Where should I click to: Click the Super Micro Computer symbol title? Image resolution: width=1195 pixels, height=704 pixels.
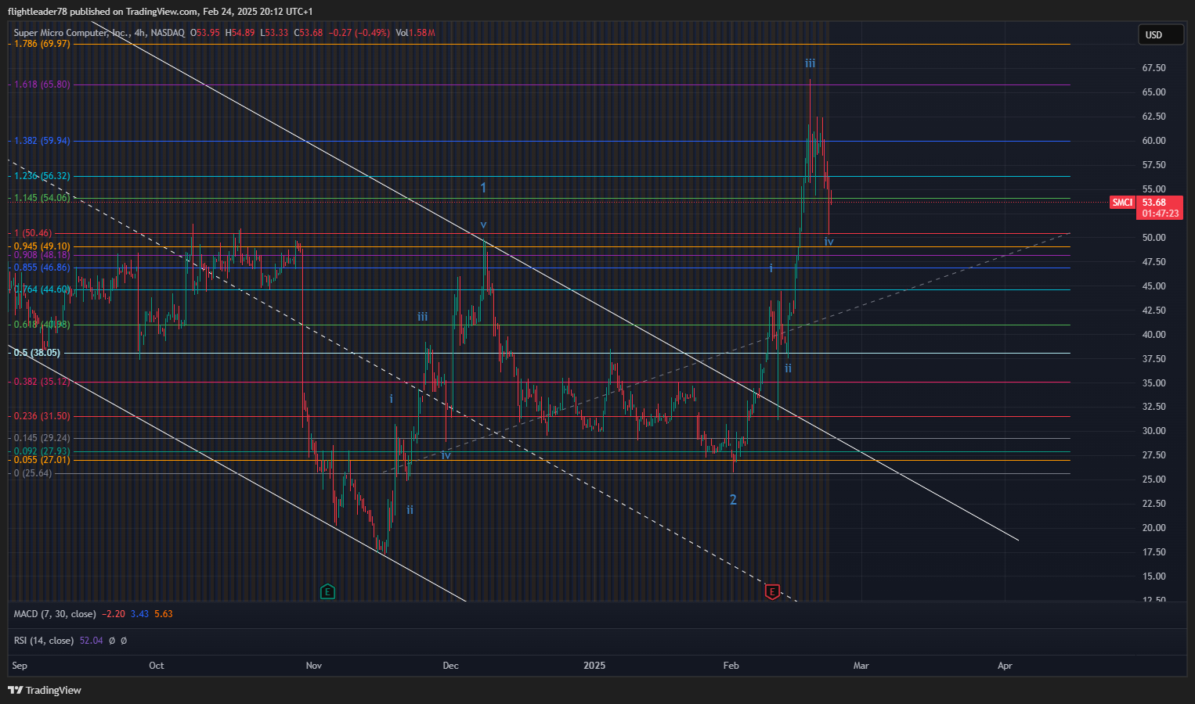coord(72,33)
